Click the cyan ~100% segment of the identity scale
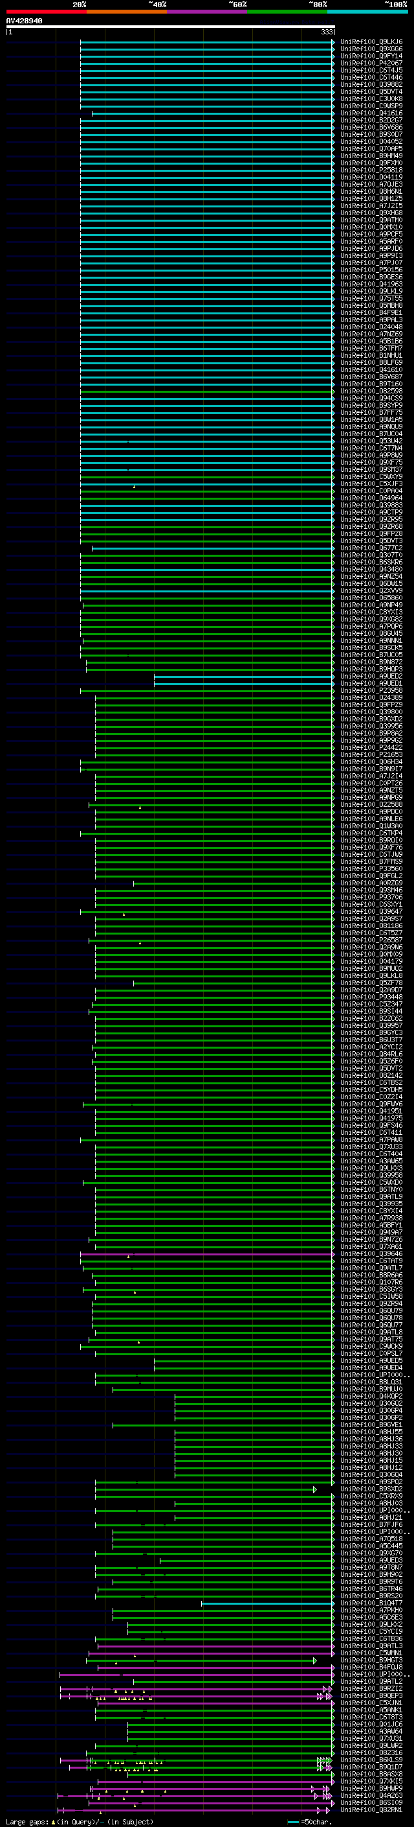The width and height of the screenshot is (414, 1827). click(x=368, y=12)
